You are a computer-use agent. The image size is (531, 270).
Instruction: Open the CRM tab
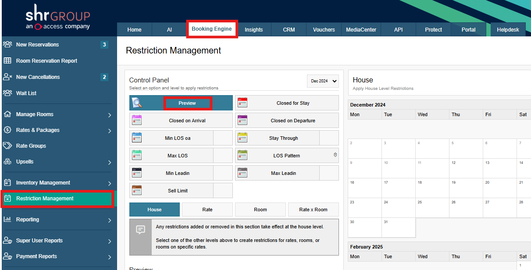289,29
